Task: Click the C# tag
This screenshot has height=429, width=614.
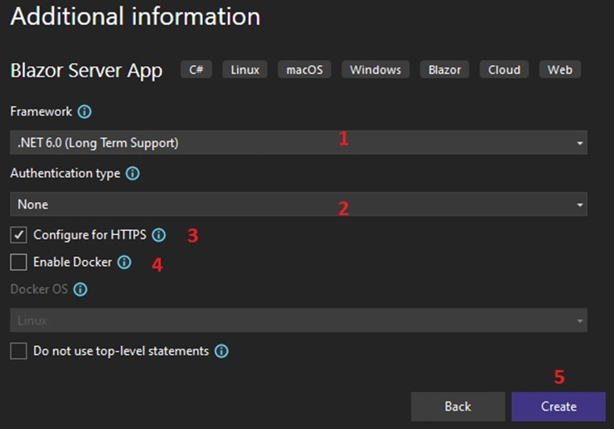Action: tap(196, 69)
